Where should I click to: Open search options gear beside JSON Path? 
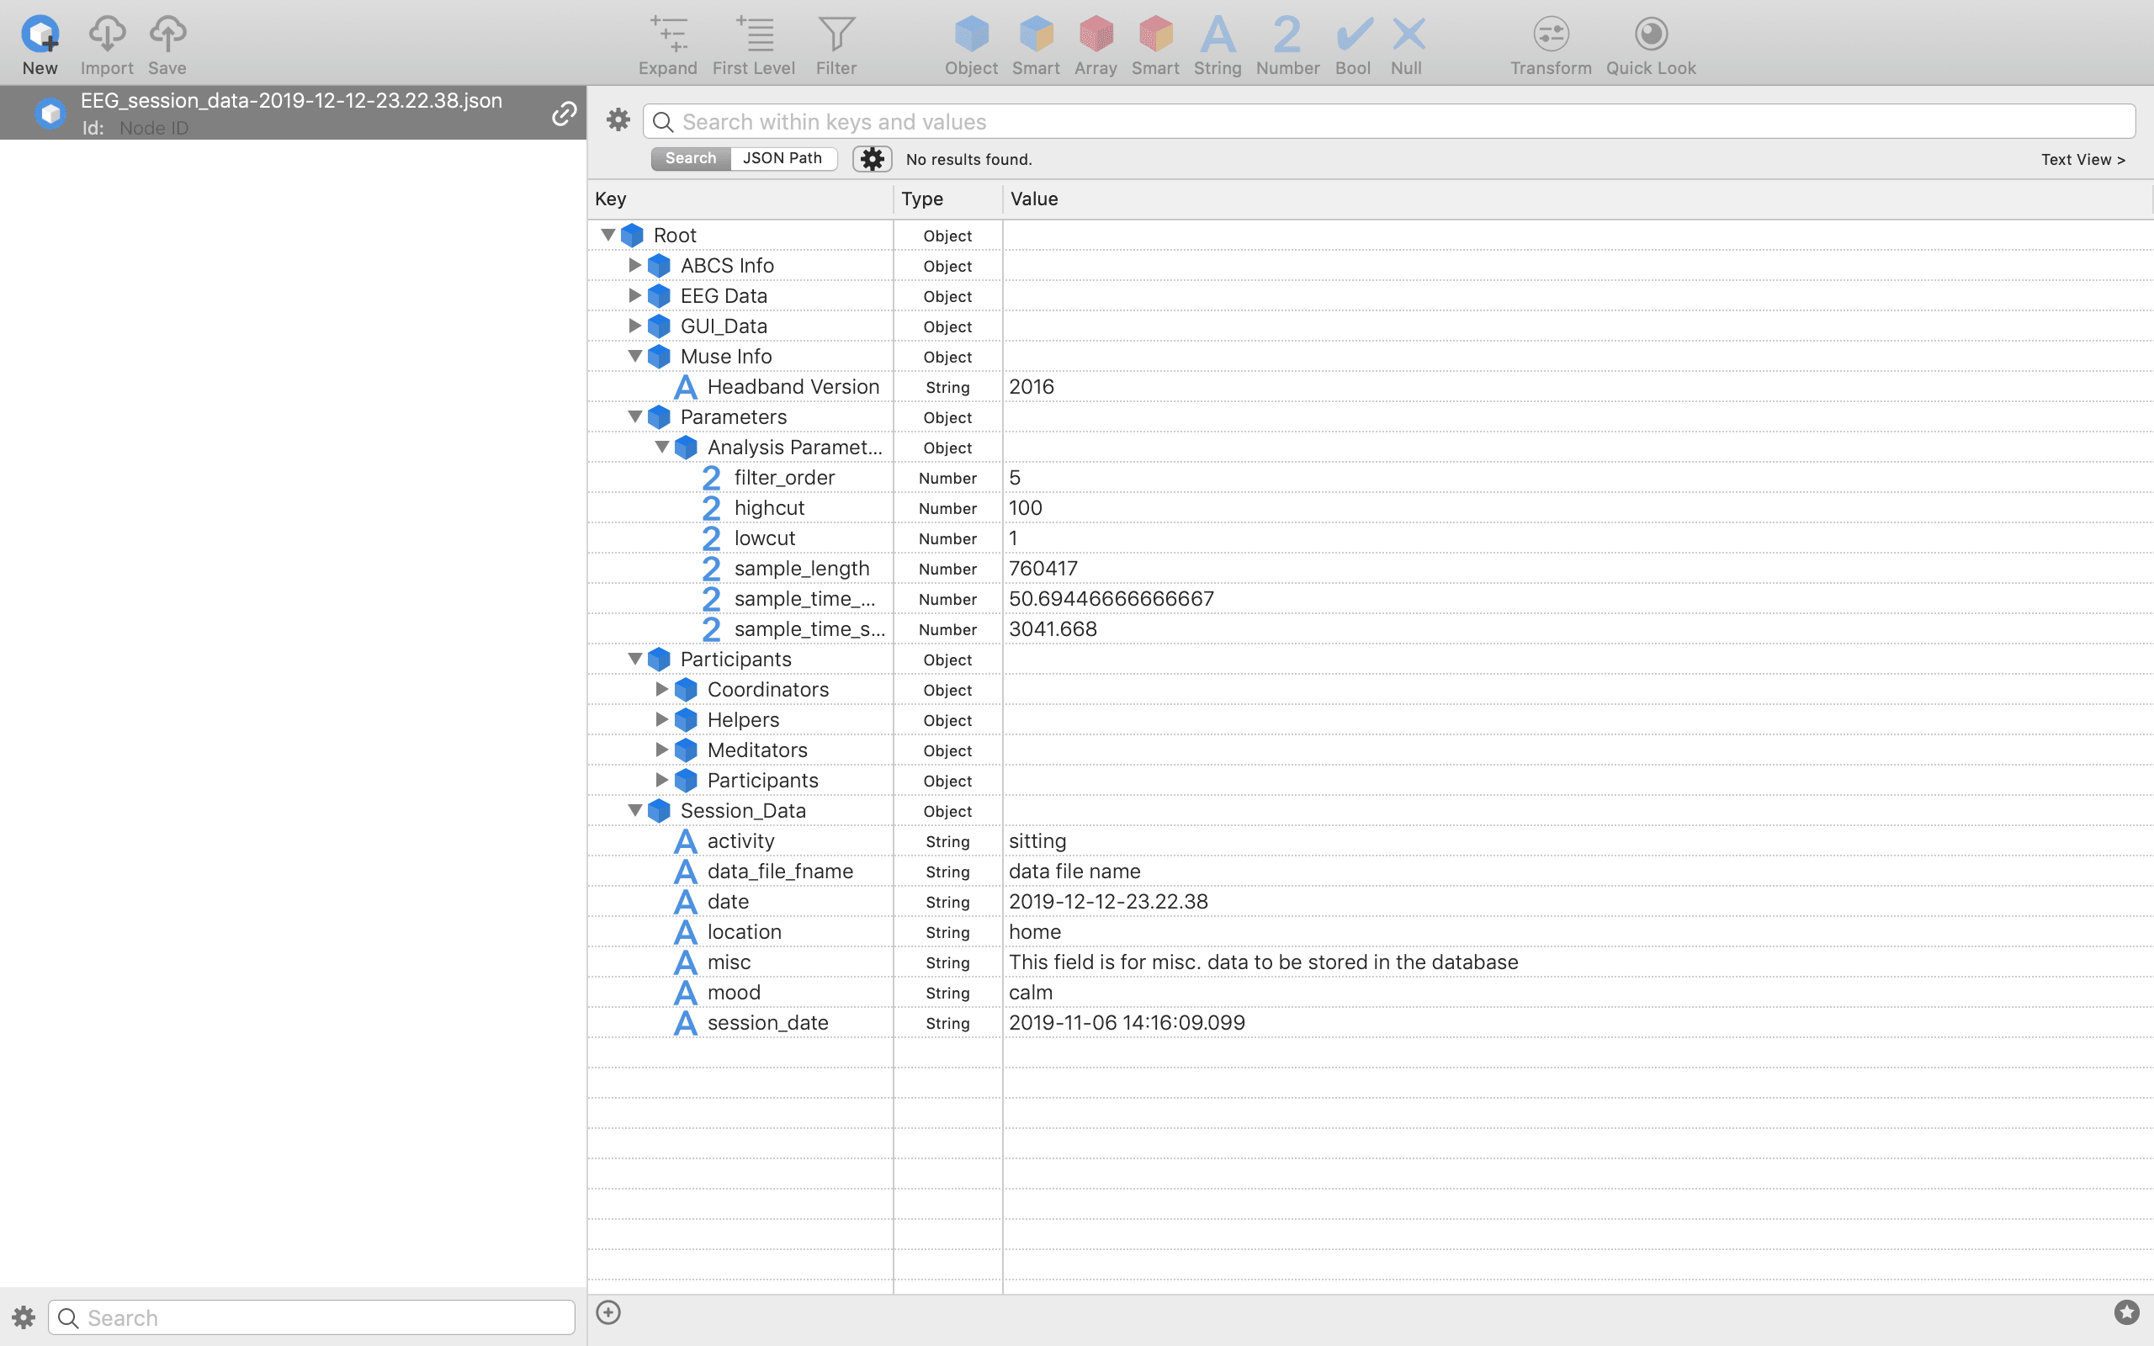coord(873,158)
